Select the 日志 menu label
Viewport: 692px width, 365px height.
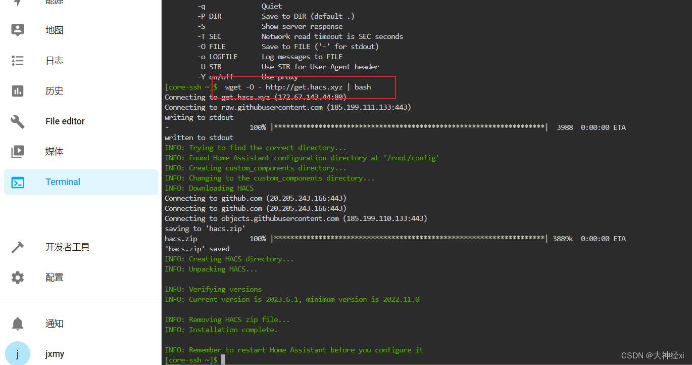[55, 61]
